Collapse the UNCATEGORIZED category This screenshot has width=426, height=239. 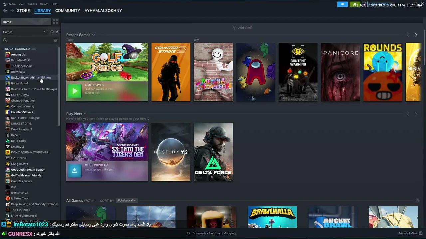(3, 49)
